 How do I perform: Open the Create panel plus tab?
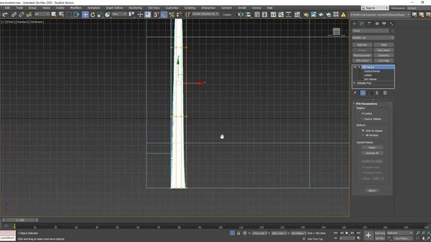coord(354,24)
